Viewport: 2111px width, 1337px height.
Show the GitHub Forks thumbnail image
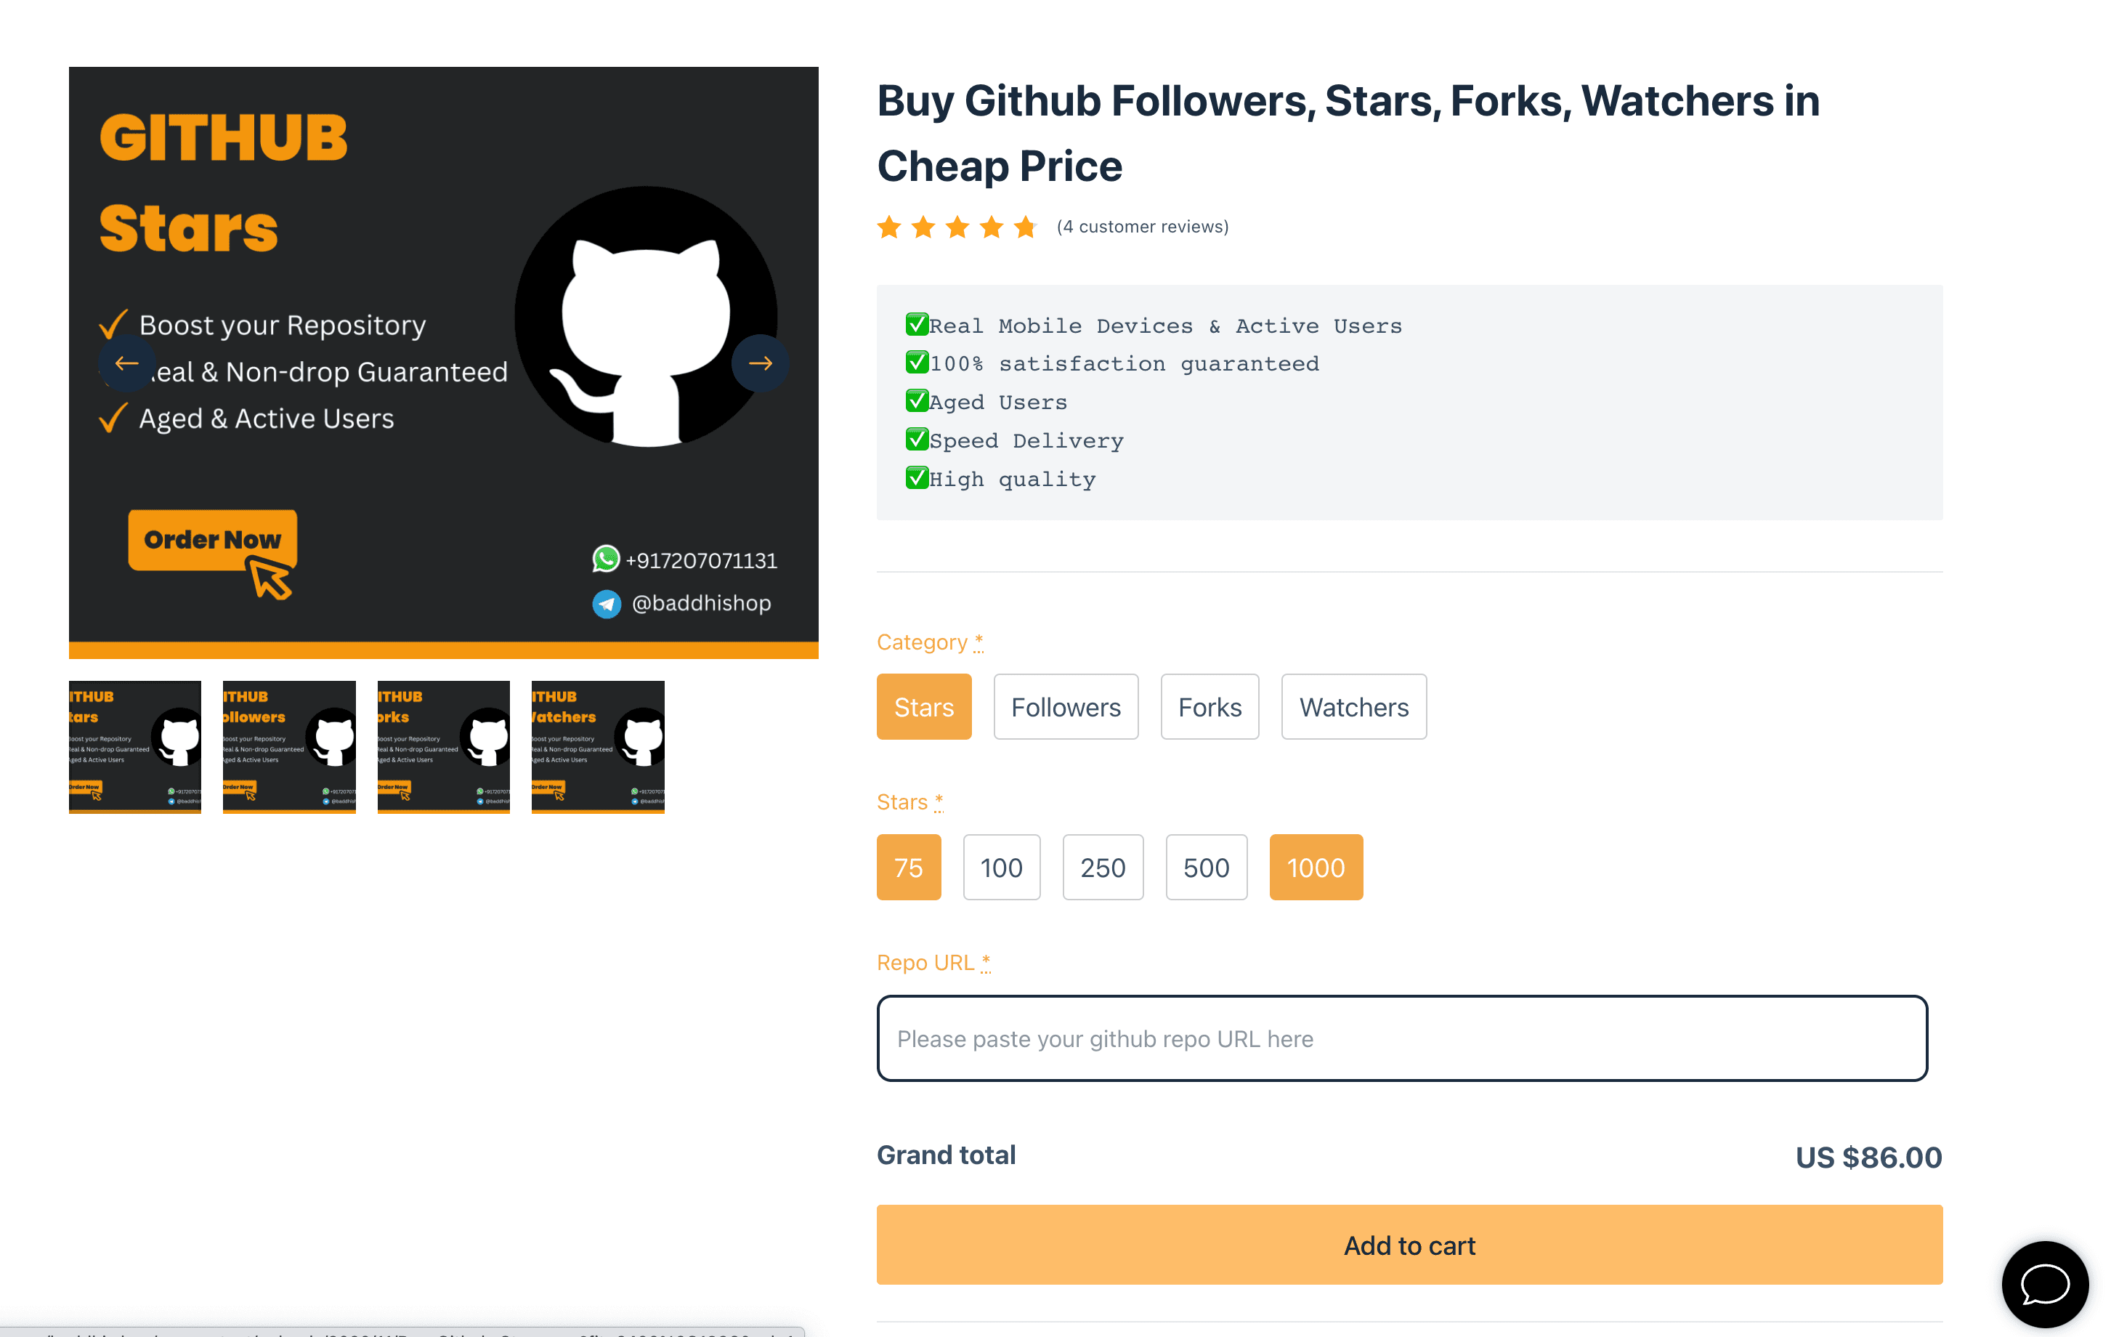tap(444, 747)
